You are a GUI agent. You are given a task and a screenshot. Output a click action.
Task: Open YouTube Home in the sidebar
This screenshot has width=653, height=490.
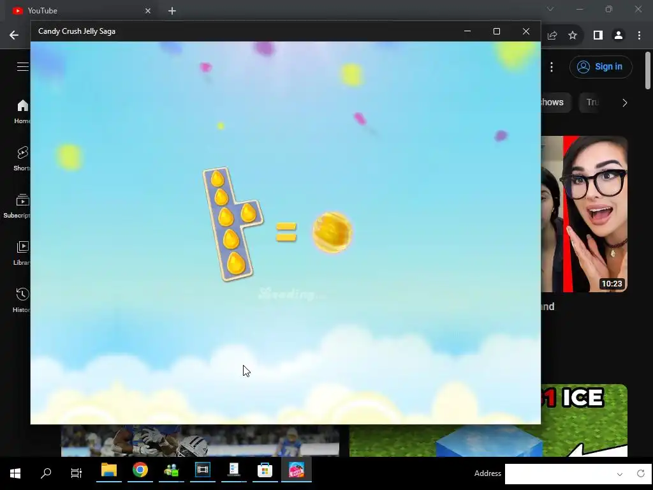pos(22,112)
